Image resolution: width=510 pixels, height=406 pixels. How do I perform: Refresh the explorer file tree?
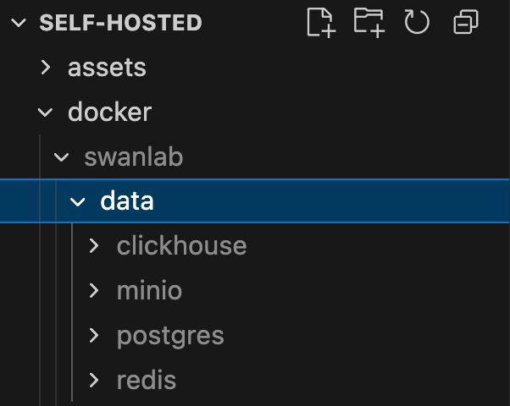tap(417, 23)
